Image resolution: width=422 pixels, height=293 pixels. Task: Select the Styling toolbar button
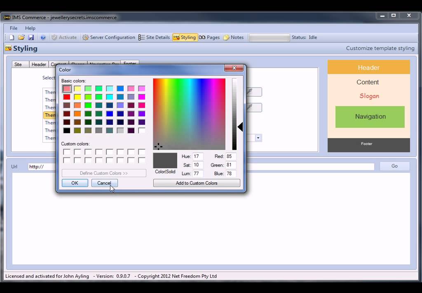[185, 37]
